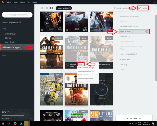Open 'Biblioteca de Jogos' in the sidebar
The width and height of the screenshot is (157, 126).
click(11, 48)
